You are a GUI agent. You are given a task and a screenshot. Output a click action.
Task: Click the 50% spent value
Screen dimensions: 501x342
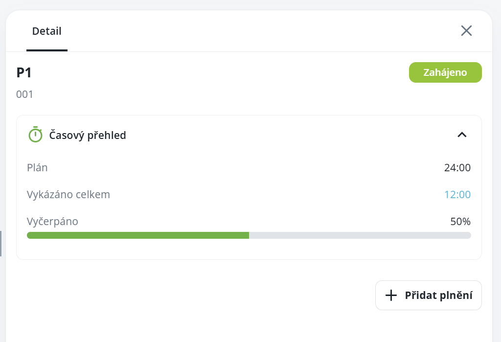(460, 222)
